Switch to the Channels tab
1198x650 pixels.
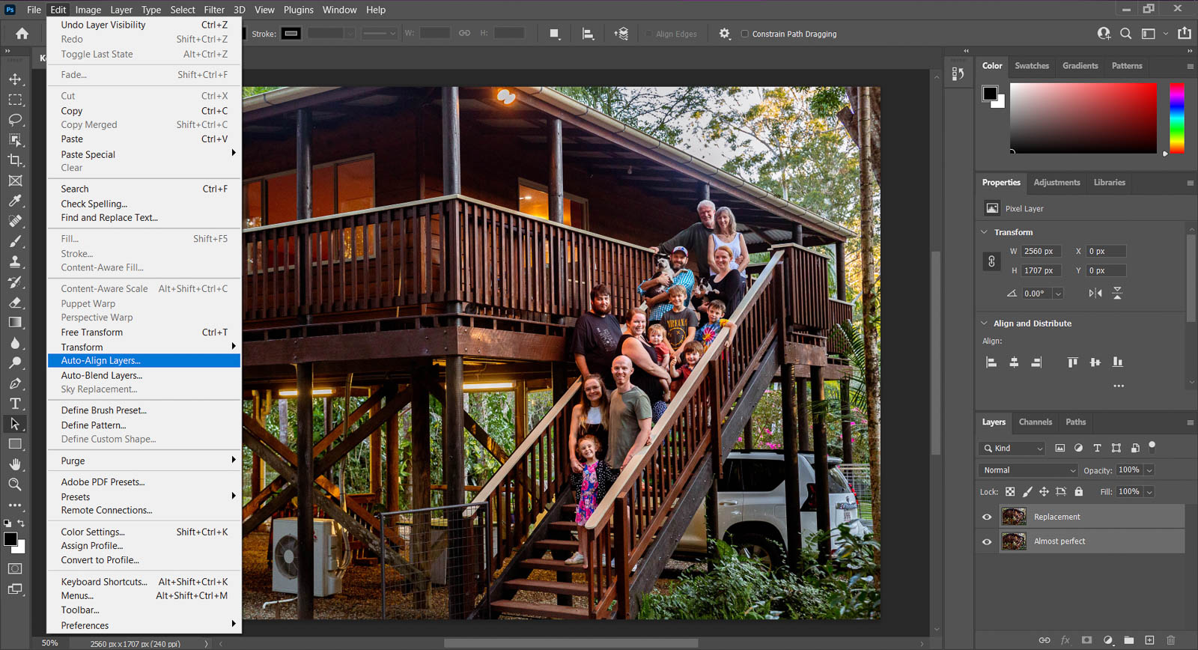[1035, 422]
